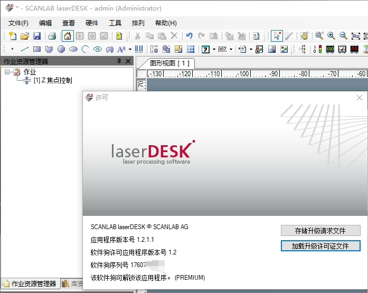Switch to the 图形视图 [ 1 ] tab

click(x=169, y=63)
